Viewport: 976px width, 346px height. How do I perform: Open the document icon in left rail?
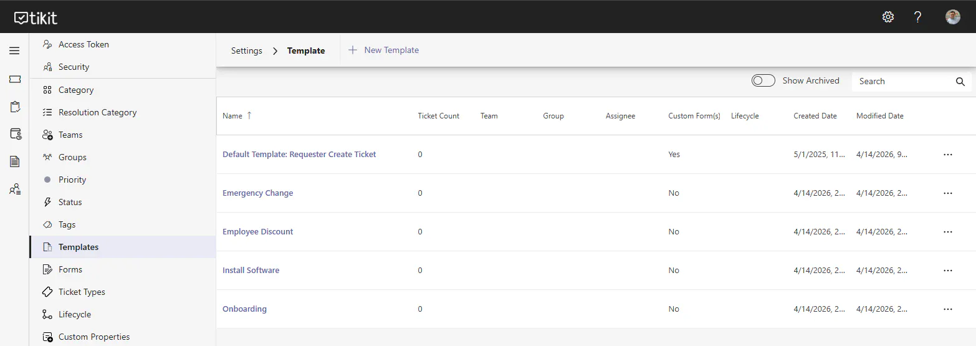[x=15, y=161]
